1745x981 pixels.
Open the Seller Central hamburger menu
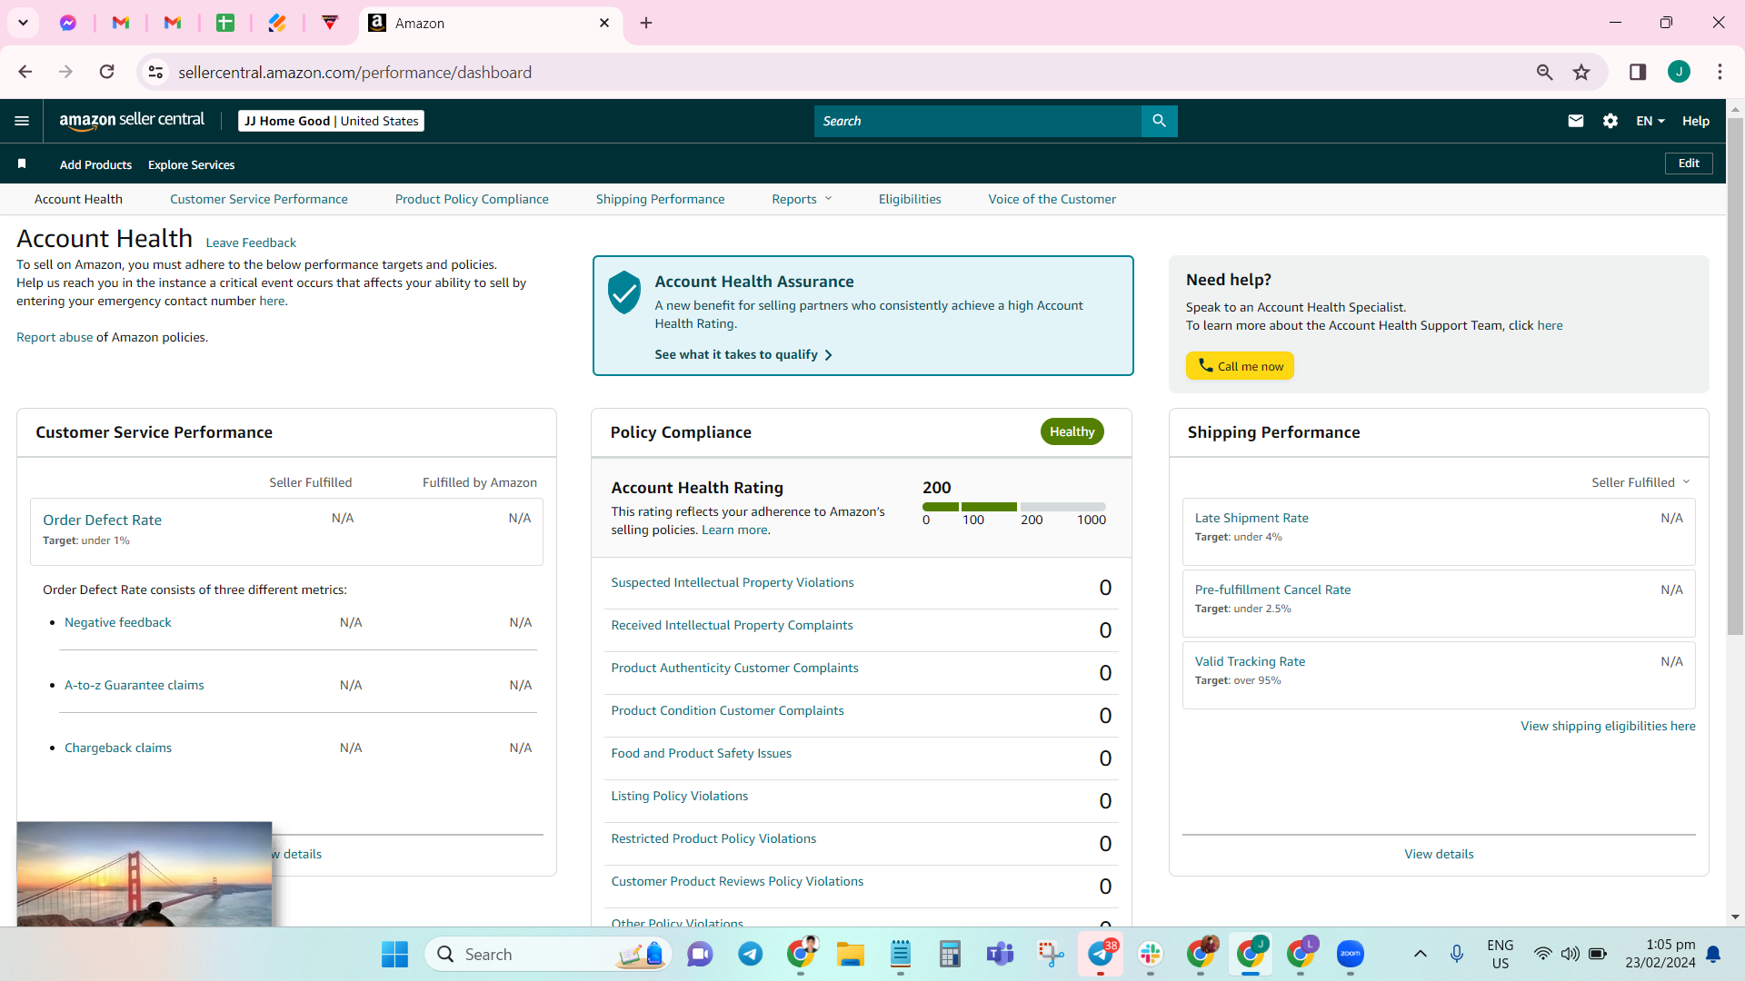[x=22, y=121]
